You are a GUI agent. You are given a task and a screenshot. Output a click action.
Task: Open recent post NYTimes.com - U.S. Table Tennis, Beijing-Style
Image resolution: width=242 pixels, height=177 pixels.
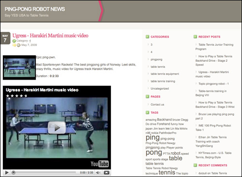(x=213, y=155)
